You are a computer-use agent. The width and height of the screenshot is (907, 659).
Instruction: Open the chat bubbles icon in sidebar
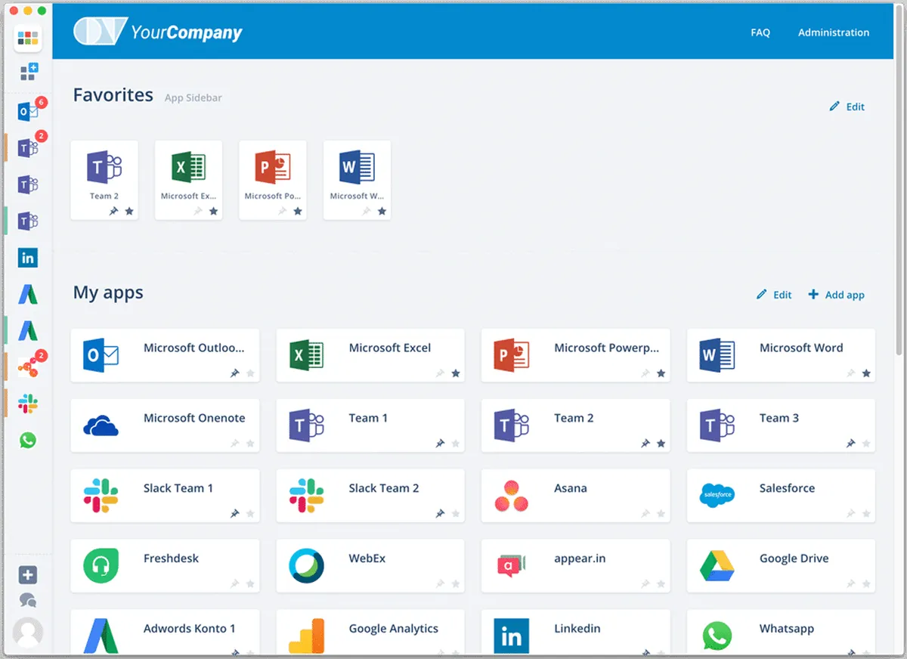(x=28, y=601)
